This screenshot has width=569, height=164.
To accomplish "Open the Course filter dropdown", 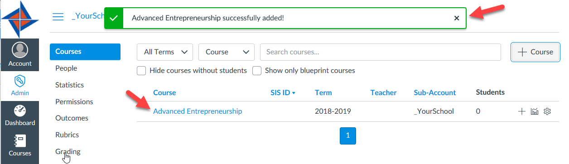I will (227, 52).
